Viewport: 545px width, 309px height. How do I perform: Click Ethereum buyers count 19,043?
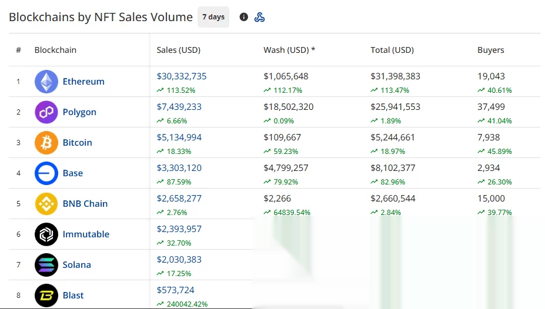pyautogui.click(x=491, y=76)
